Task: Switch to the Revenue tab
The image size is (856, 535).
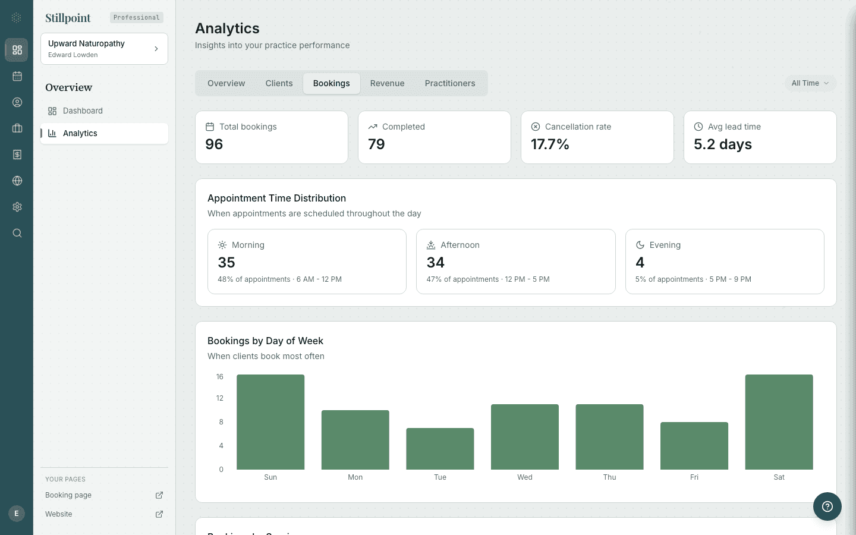Action: click(387, 83)
